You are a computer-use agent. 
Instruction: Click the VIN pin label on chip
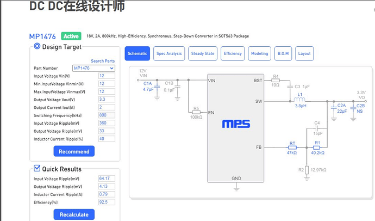tap(211, 81)
